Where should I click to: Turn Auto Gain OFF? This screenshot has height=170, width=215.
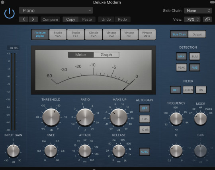(145, 109)
